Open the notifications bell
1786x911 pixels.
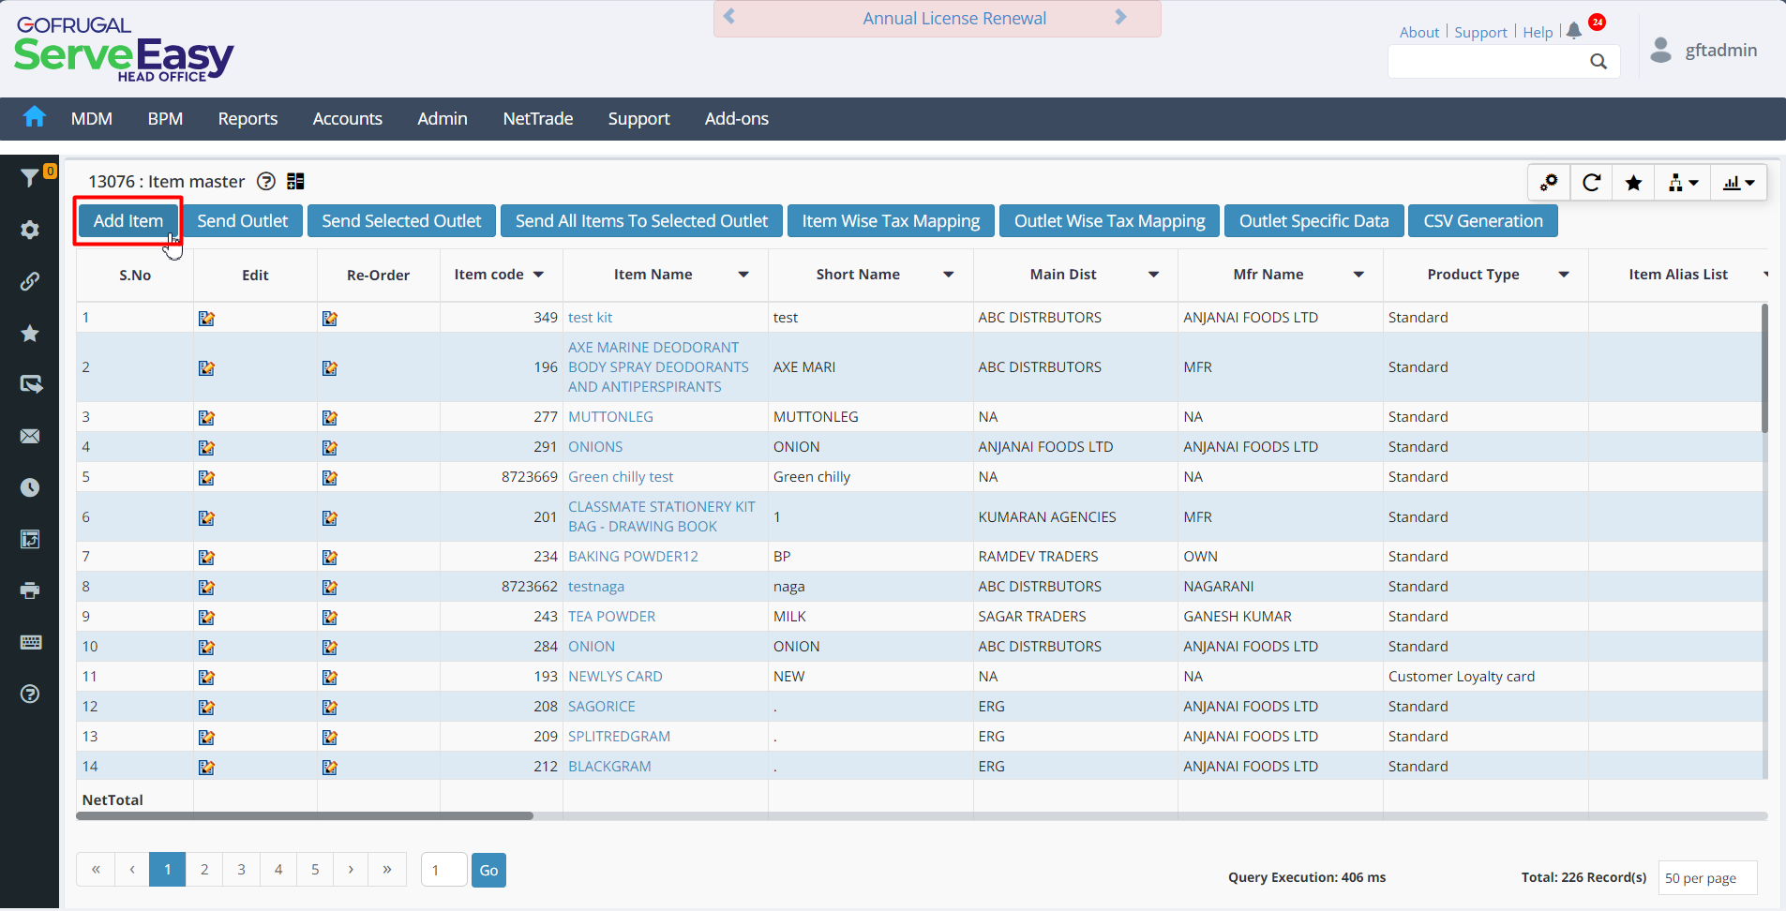pyautogui.click(x=1574, y=31)
